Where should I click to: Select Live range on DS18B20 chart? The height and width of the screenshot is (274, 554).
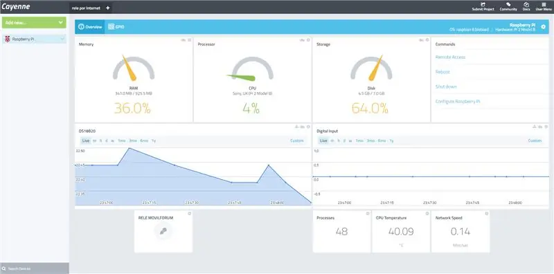pos(85,140)
